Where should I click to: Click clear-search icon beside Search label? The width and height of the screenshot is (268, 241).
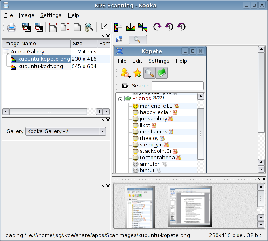click(125, 86)
